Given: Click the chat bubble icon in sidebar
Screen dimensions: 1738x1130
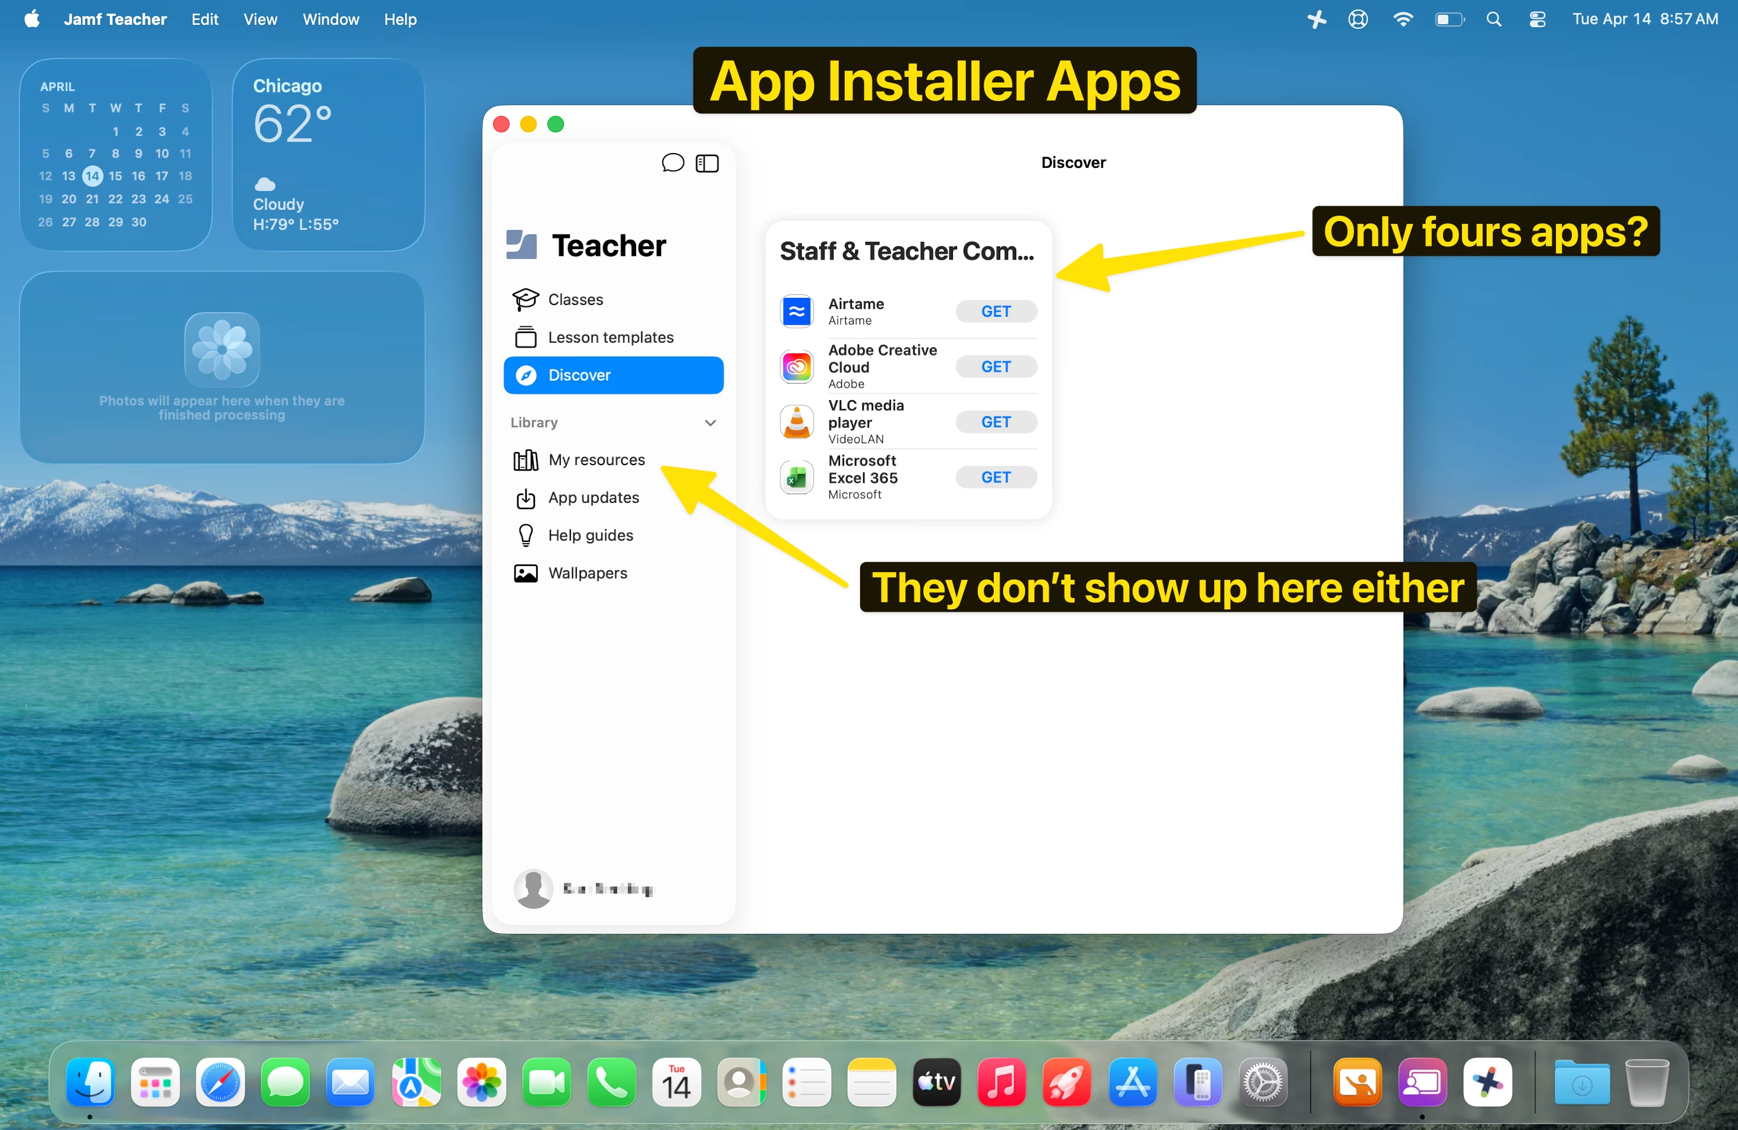Looking at the screenshot, I should (672, 162).
